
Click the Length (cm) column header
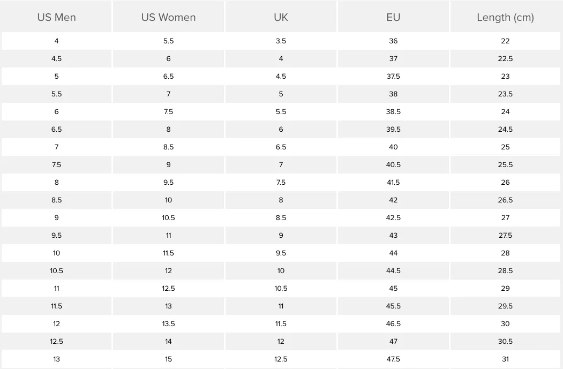click(x=505, y=17)
